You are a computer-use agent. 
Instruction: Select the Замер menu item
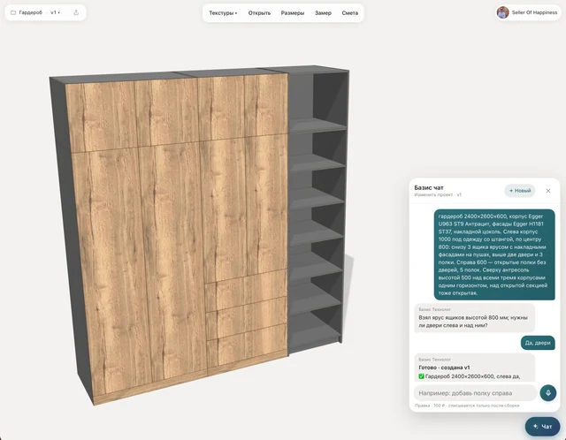click(x=323, y=13)
